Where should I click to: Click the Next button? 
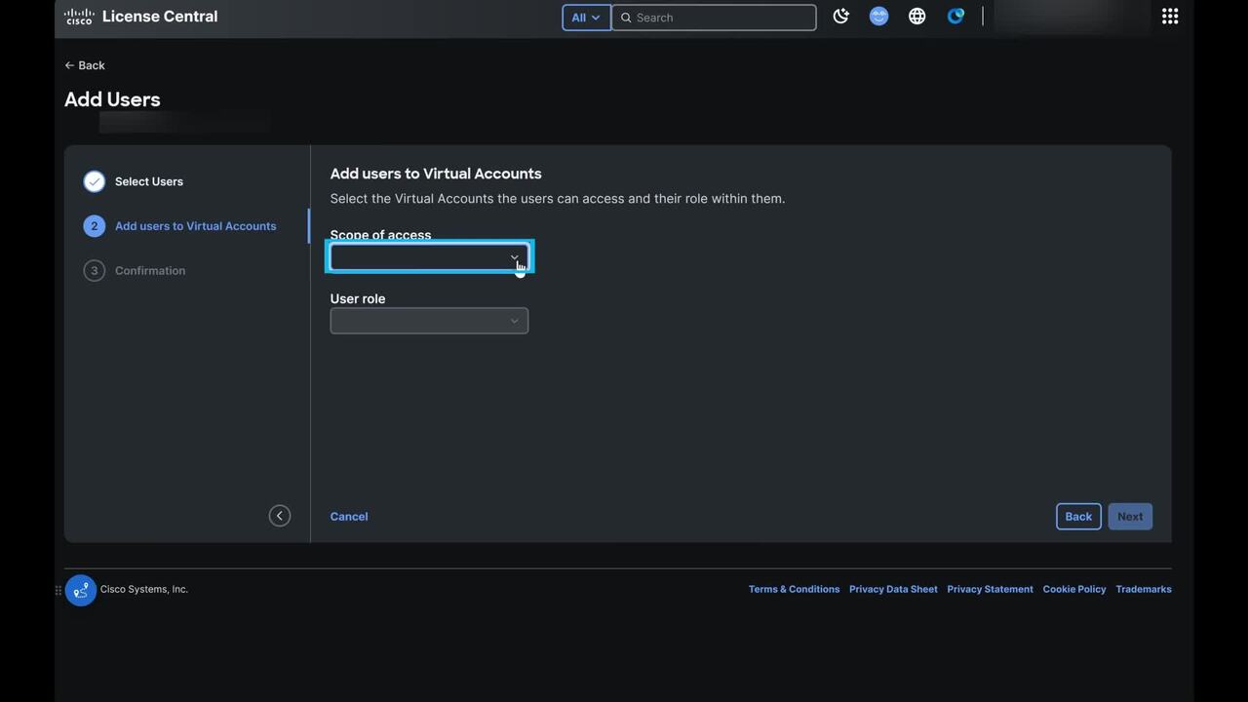[1130, 517]
